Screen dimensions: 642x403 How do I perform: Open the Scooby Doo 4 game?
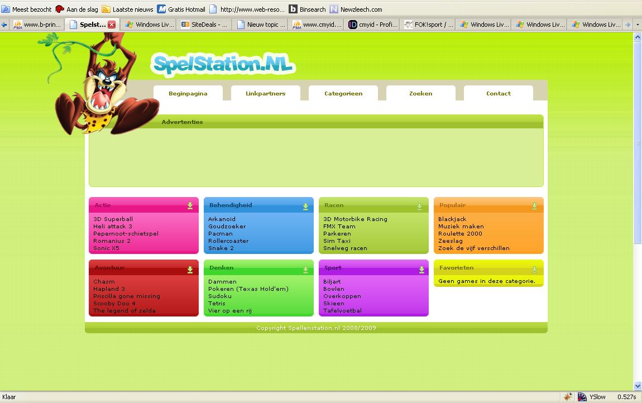coord(114,304)
